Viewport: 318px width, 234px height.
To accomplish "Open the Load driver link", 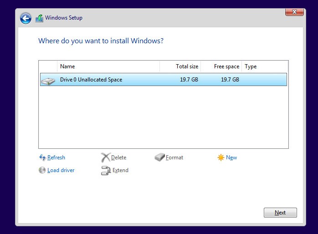I will 61,170.
